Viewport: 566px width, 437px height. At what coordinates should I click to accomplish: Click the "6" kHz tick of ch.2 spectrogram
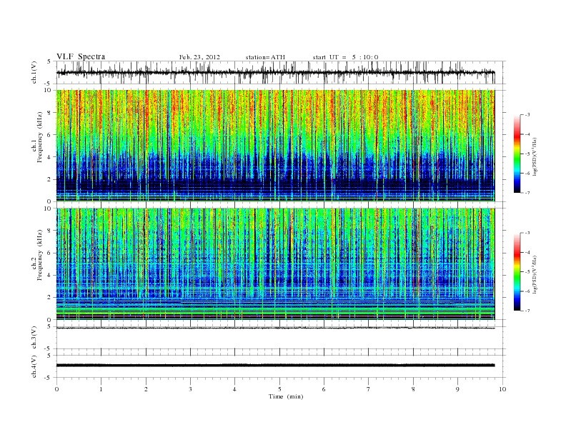click(x=49, y=253)
